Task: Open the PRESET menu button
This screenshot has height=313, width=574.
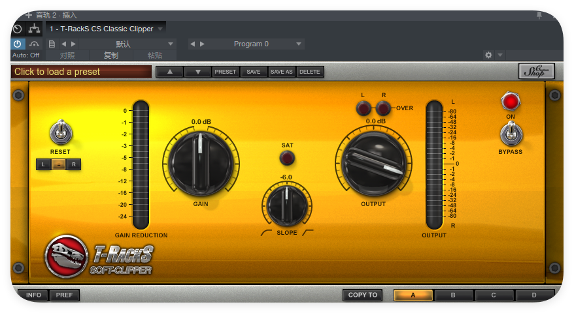Action: click(225, 72)
